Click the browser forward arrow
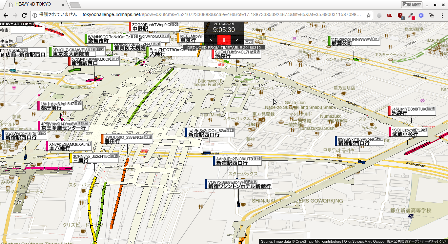This screenshot has height=244, width=448. pos(15,15)
